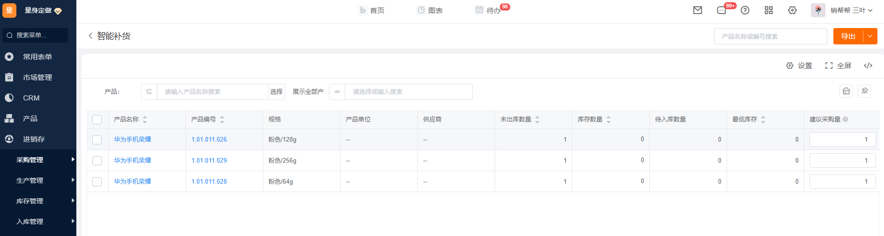Click the pin icon above the table
The height and width of the screenshot is (236, 884).
click(x=865, y=91)
